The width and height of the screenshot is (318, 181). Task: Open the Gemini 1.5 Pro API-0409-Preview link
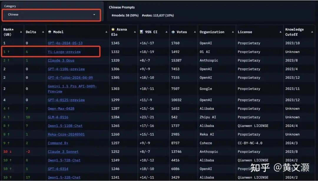pyautogui.click(x=72, y=89)
